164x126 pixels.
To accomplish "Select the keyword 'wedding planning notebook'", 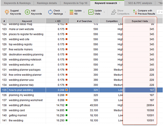I will click(x=25, y=60).
